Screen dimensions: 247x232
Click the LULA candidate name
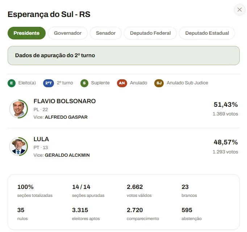pyautogui.click(x=41, y=139)
